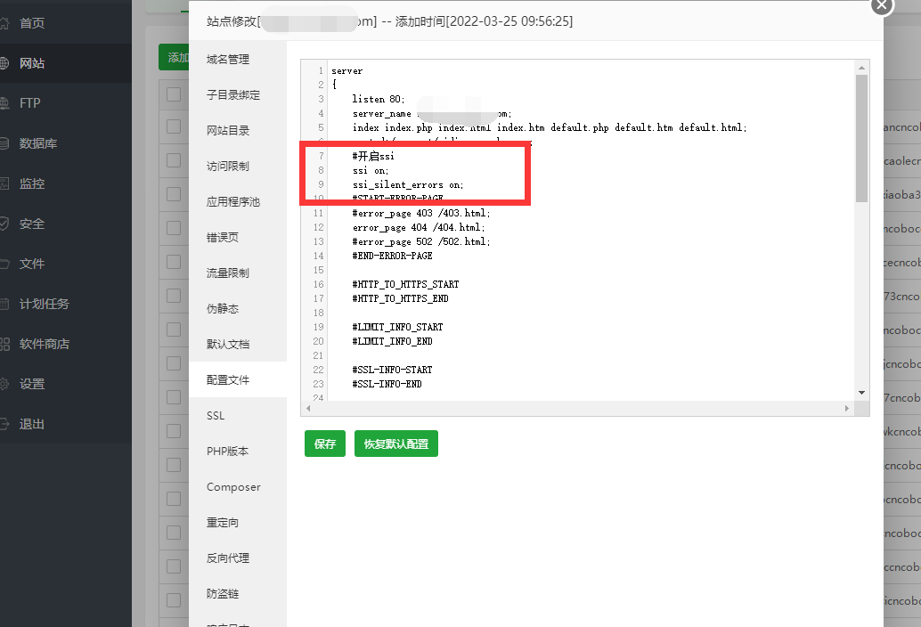This screenshot has height=627, width=921.
Task: Open the 伪静态 tab
Action: click(223, 309)
